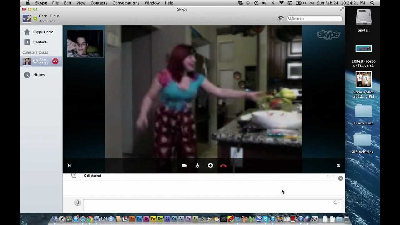Screen dimensions: 400x225
Task: Open Photoshop (Ps) from the Dock
Action: pyautogui.click(x=139, y=219)
